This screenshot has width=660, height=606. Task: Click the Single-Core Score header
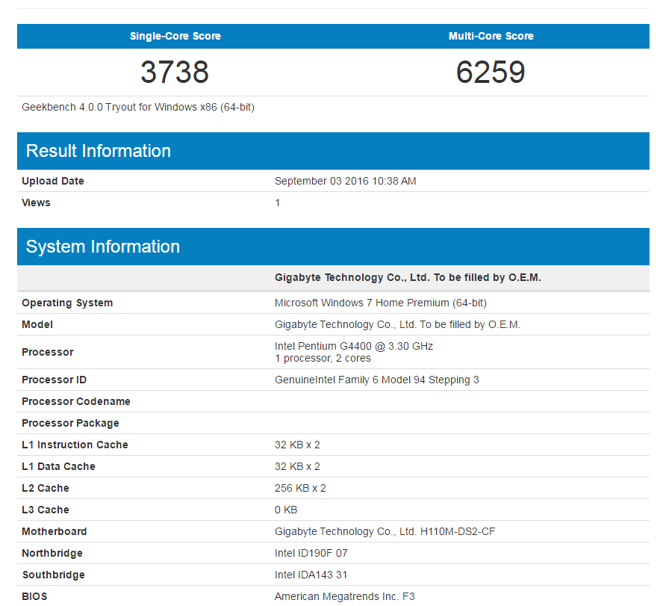[x=175, y=36]
